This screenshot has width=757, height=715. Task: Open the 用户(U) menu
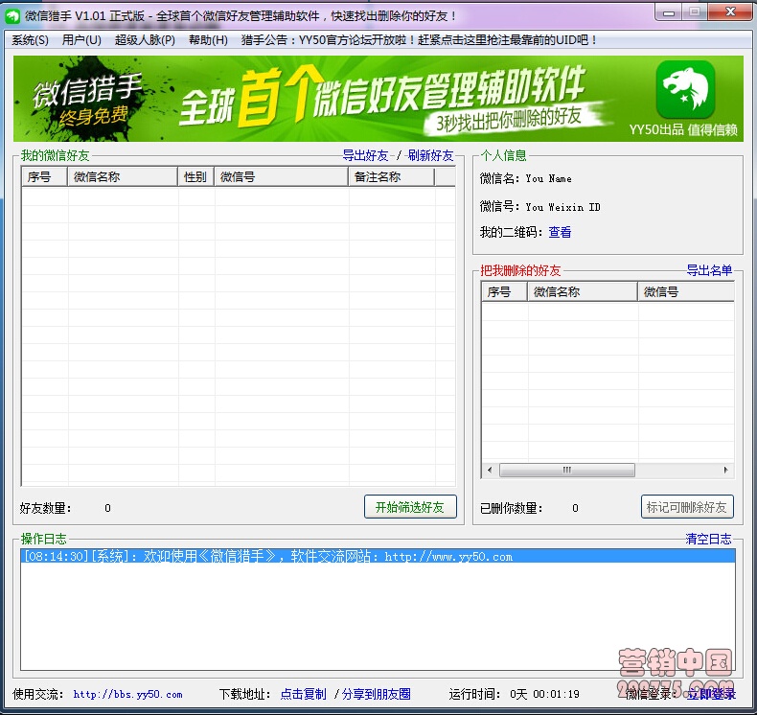[81, 40]
